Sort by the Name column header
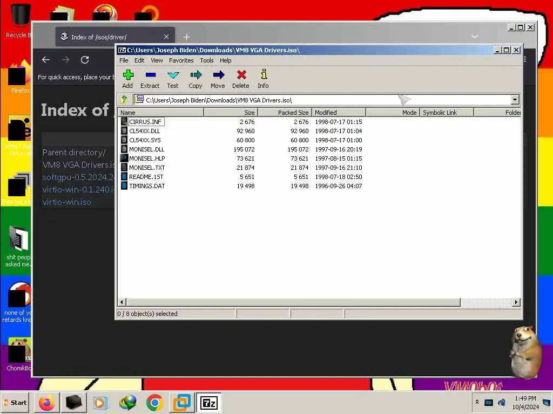Viewport: 553px width, 414px height. pos(161,113)
